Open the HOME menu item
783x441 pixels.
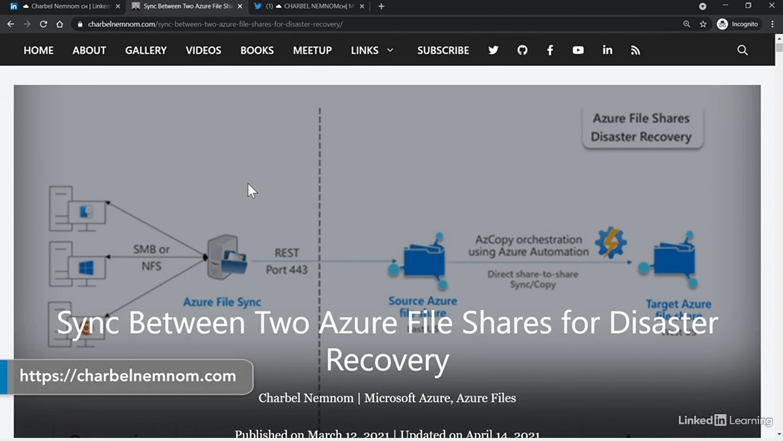pyautogui.click(x=39, y=50)
